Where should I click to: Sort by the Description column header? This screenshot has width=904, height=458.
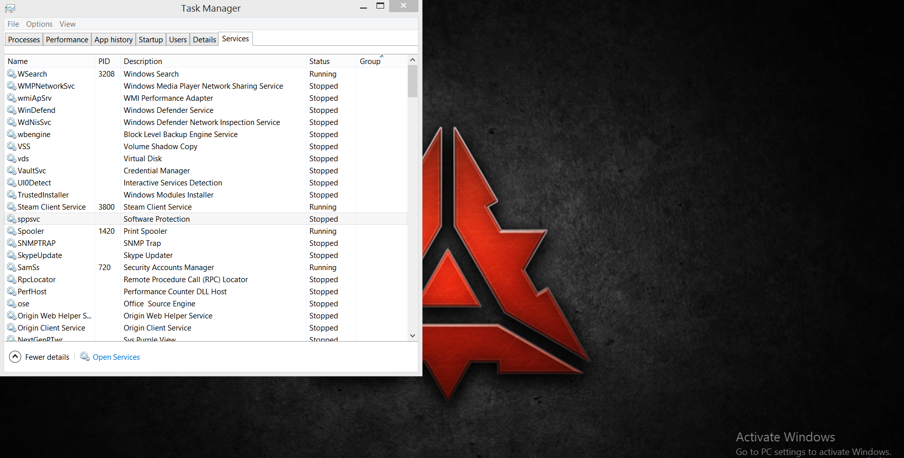tap(213, 61)
